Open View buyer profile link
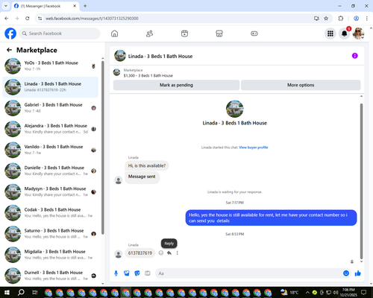This screenshot has width=373, height=298. click(x=254, y=148)
